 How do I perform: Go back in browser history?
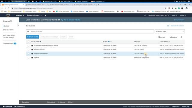tap(2, 8)
